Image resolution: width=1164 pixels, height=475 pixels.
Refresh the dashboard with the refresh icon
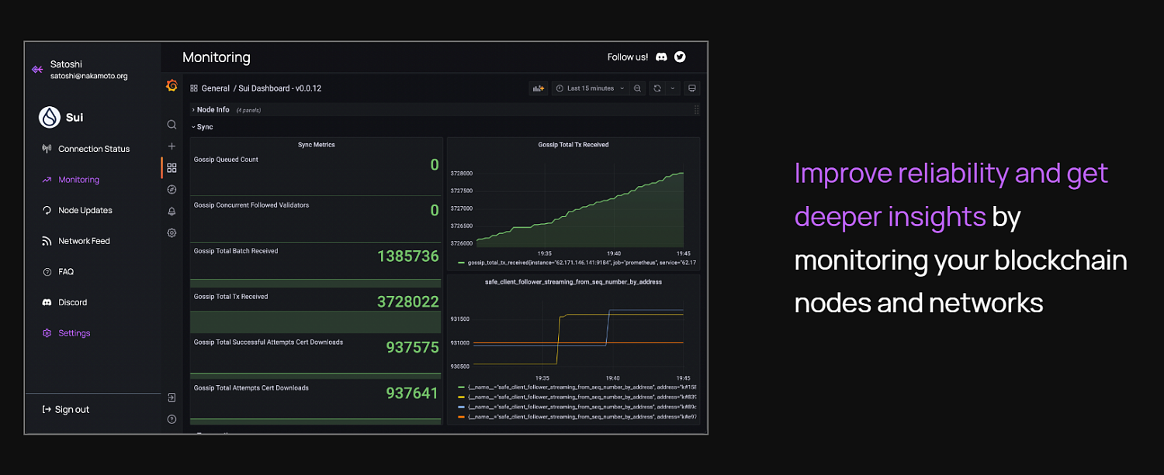point(656,88)
